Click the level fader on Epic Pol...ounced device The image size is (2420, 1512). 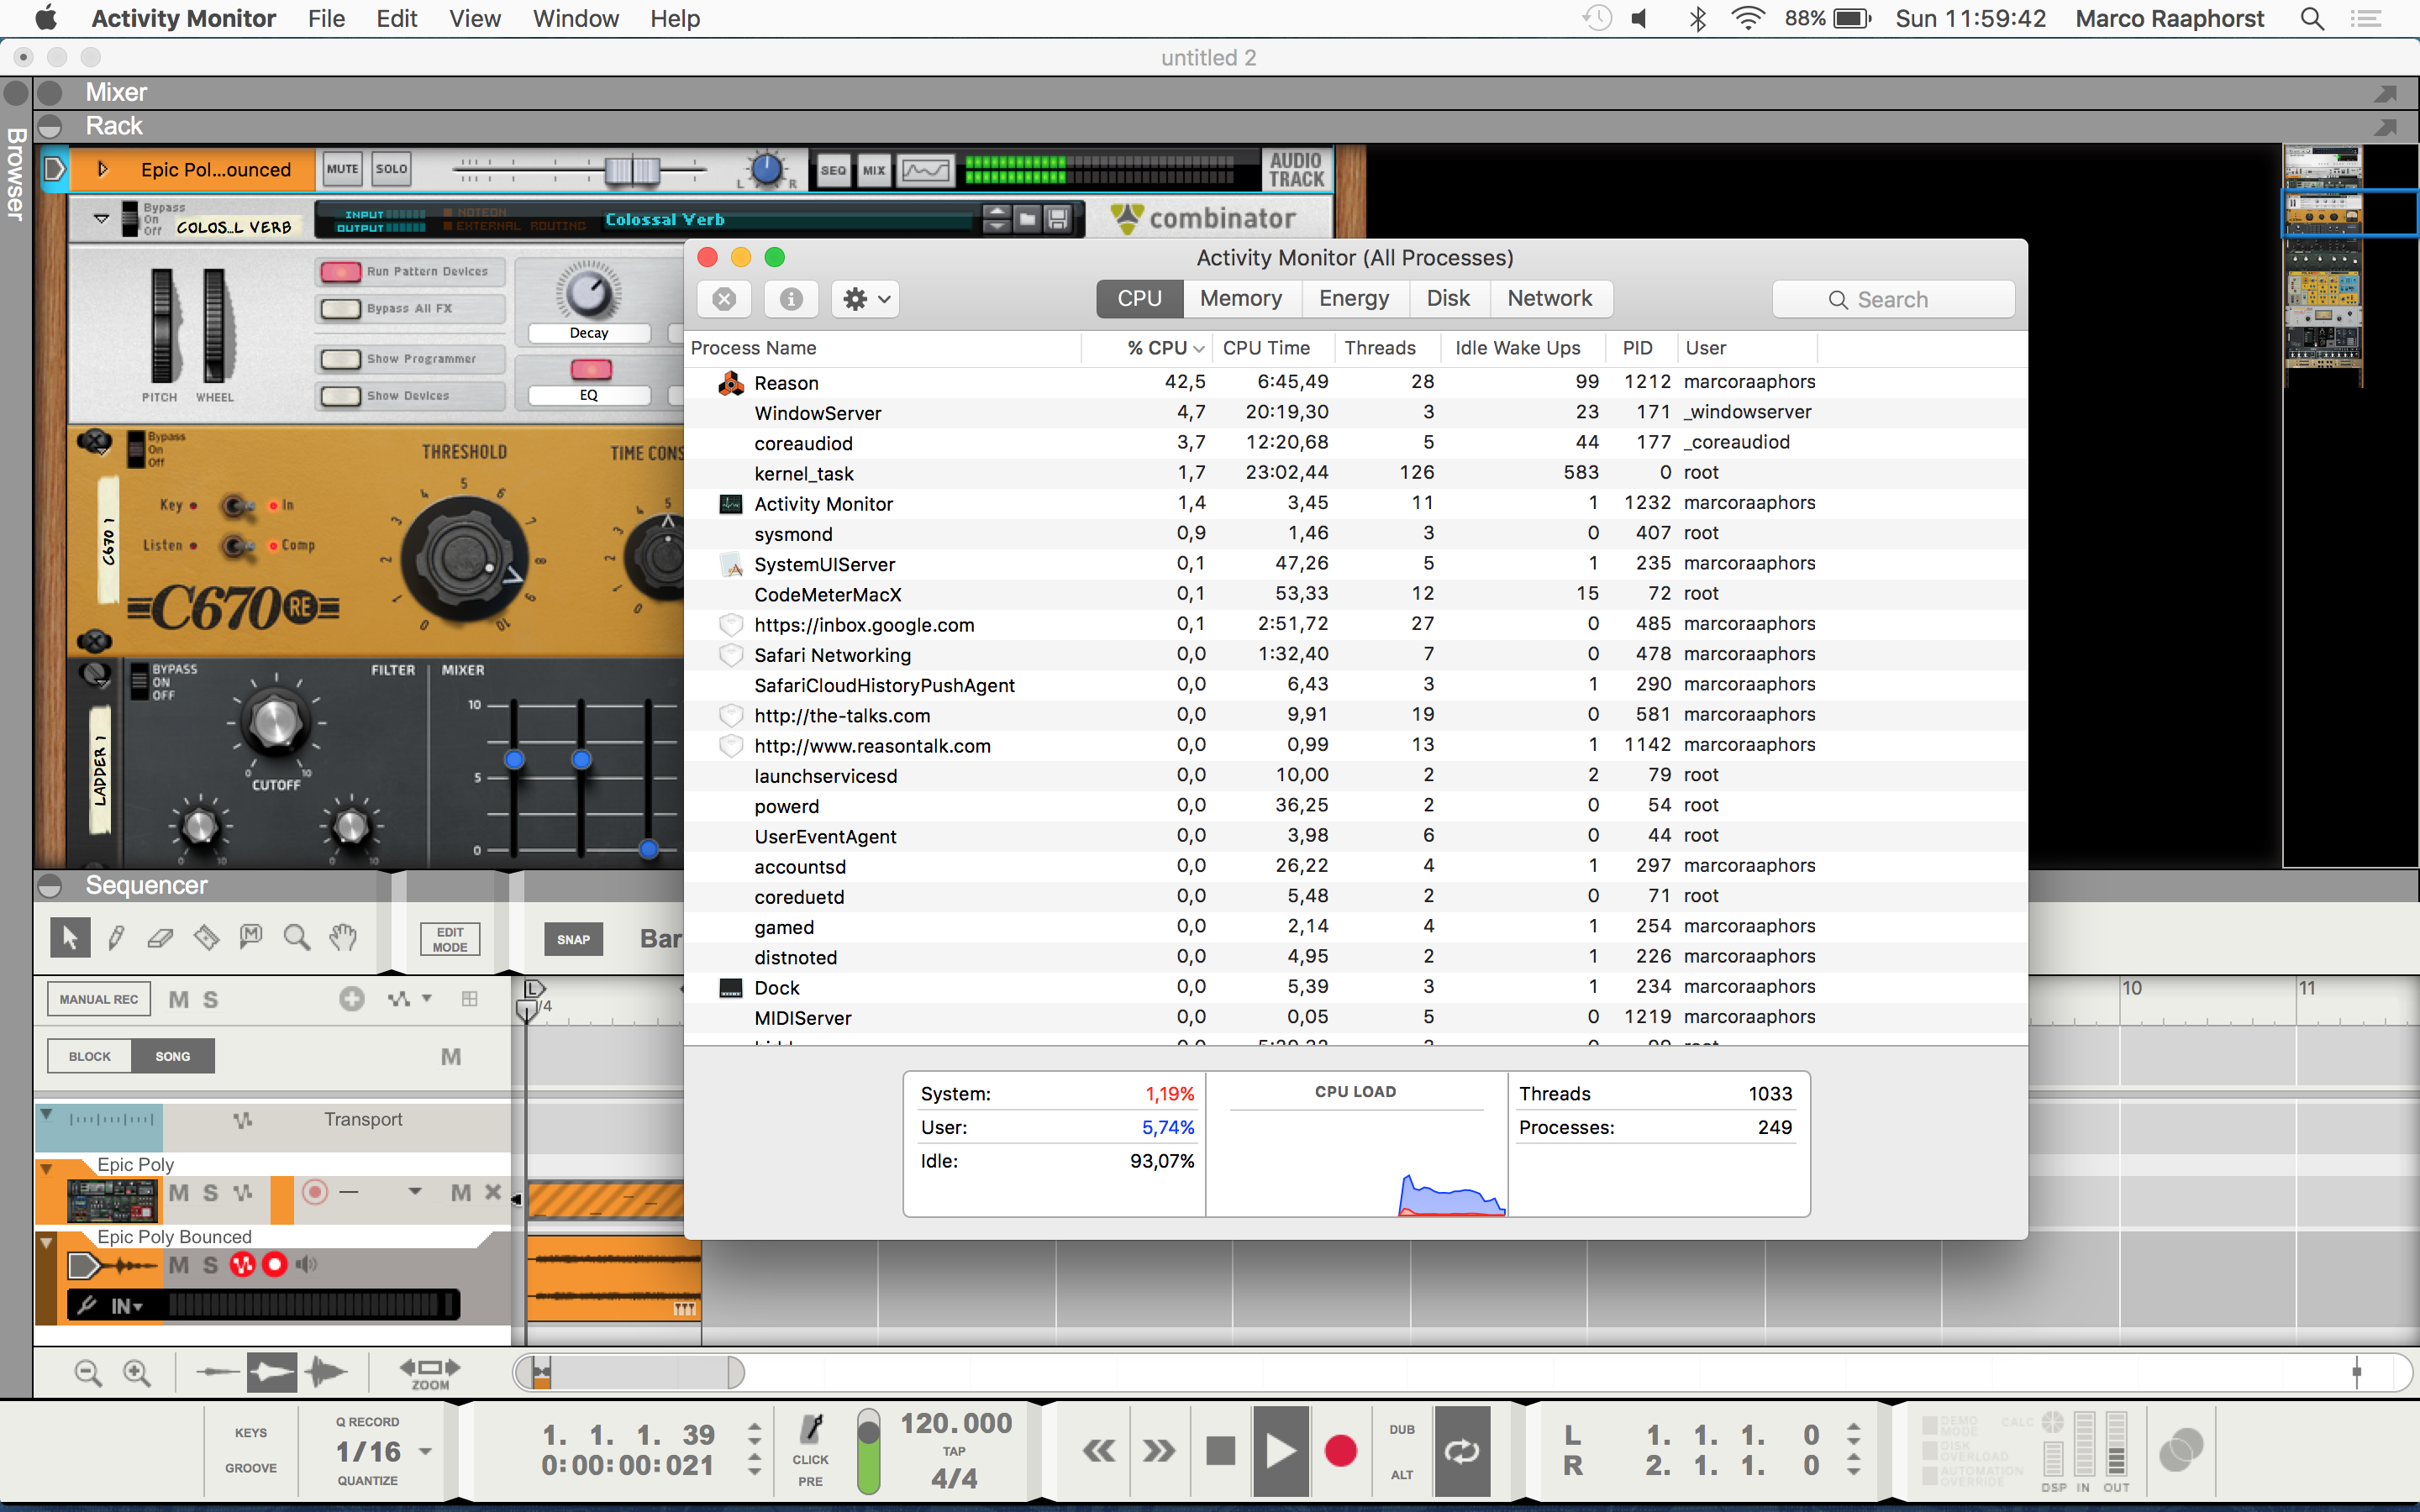pyautogui.click(x=633, y=170)
